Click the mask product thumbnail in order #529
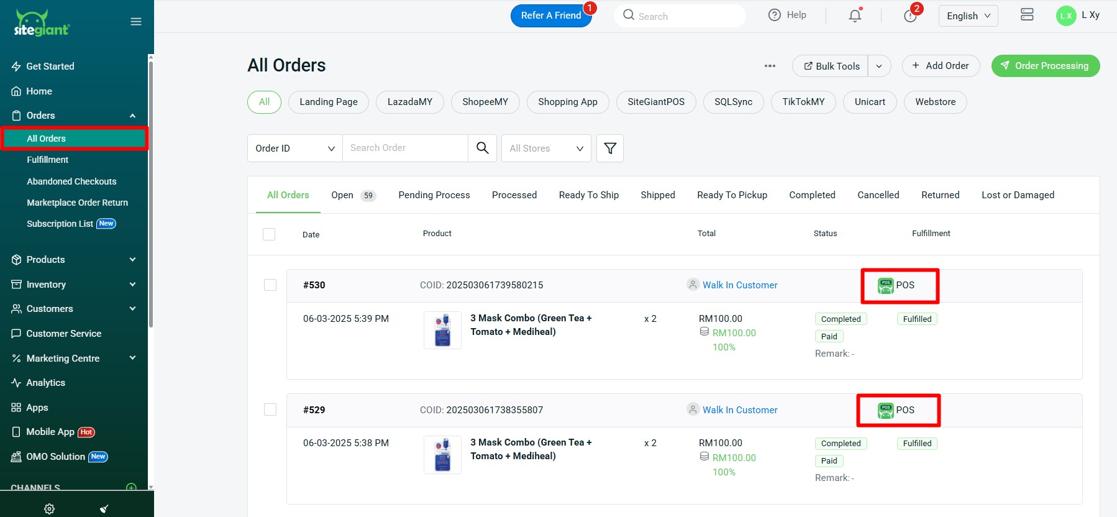 pyautogui.click(x=442, y=455)
